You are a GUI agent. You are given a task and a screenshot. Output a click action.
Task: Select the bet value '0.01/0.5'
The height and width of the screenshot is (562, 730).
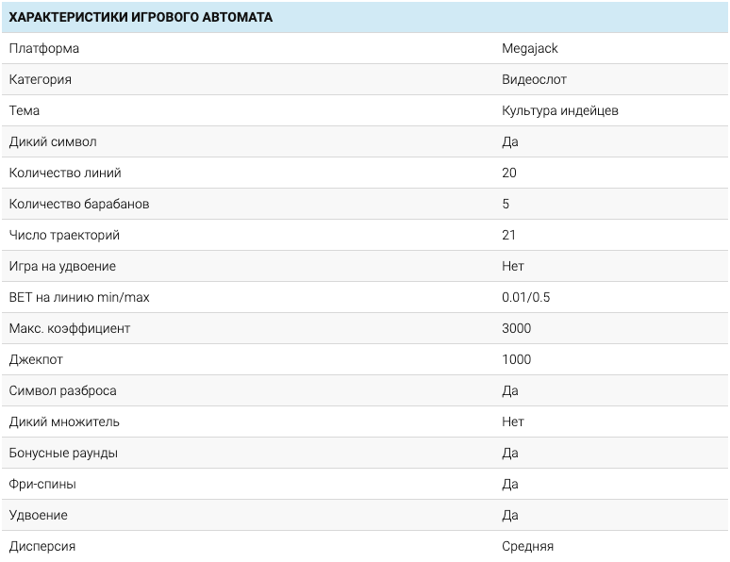pyautogui.click(x=526, y=297)
